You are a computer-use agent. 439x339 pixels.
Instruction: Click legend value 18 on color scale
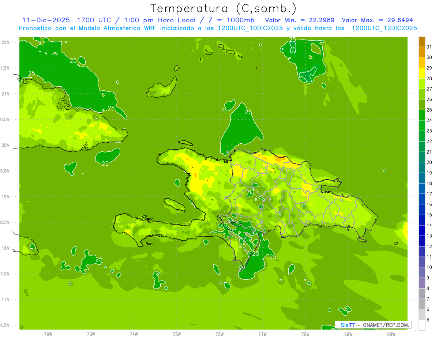(x=429, y=184)
